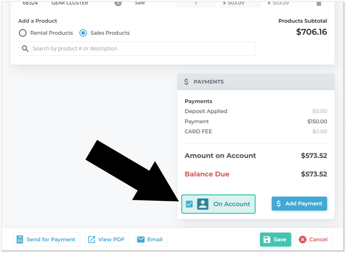Select the Sales Products radio button
Image resolution: width=346 pixels, height=253 pixels.
(x=83, y=33)
